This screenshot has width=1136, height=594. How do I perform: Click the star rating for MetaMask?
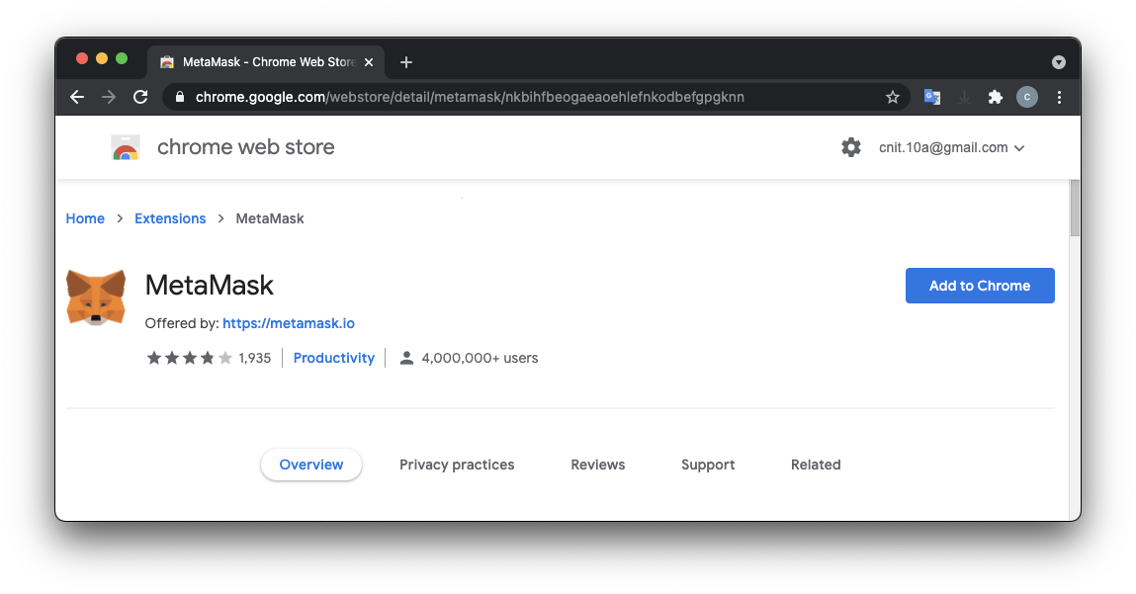[x=189, y=358]
